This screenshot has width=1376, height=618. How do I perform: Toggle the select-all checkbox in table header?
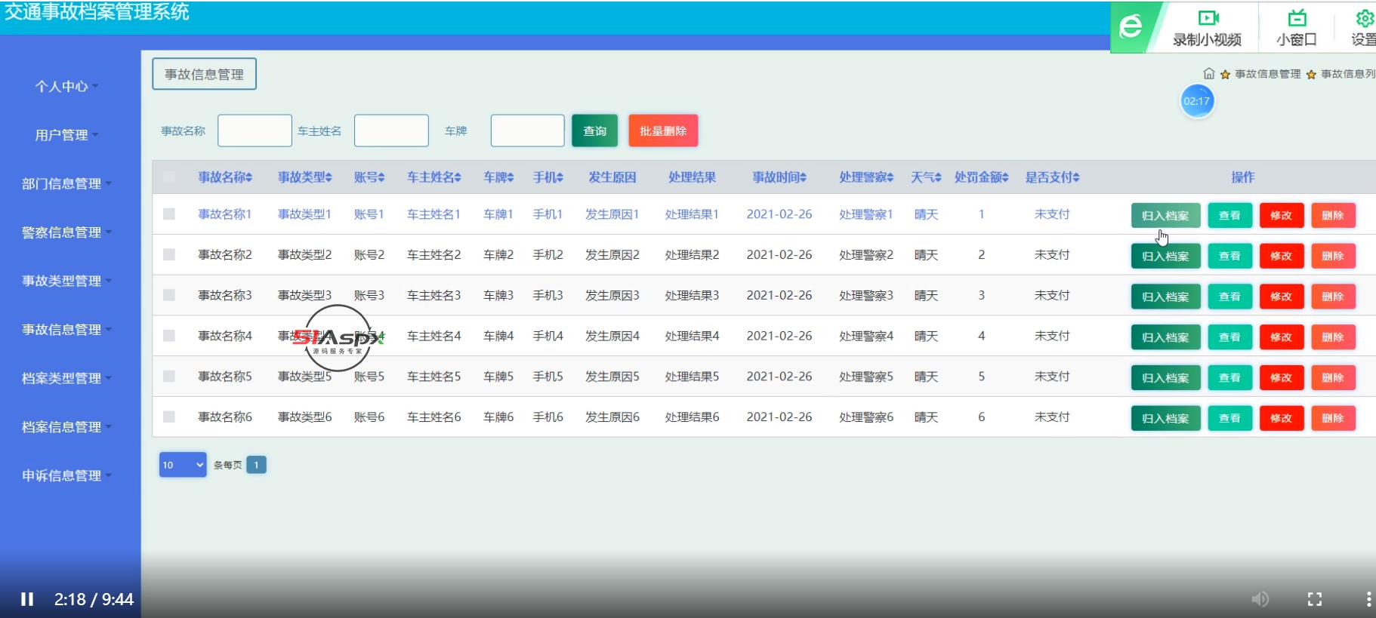[169, 177]
